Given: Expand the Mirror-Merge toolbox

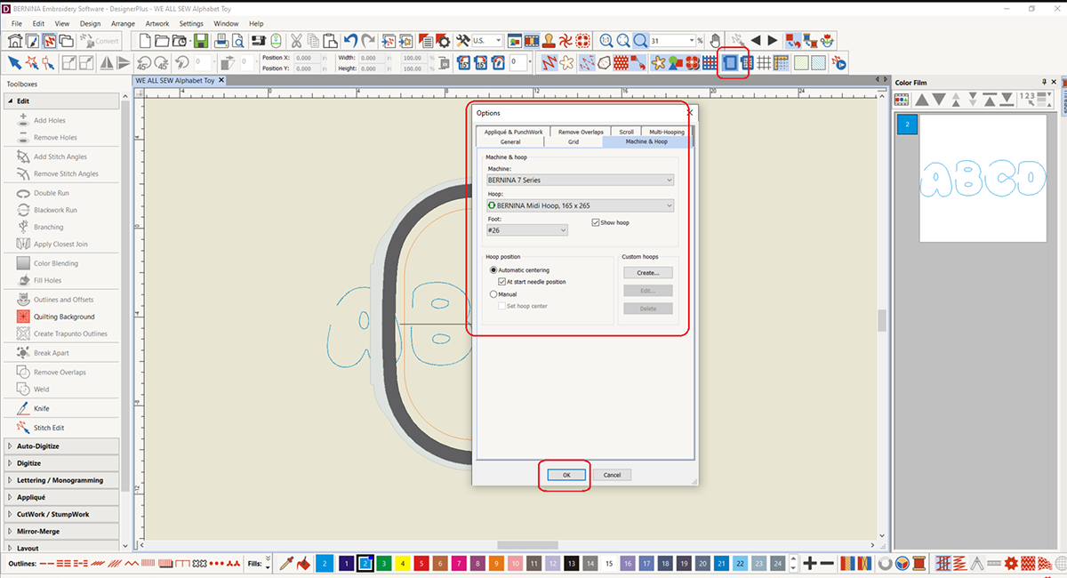Looking at the screenshot, I should click(x=60, y=532).
